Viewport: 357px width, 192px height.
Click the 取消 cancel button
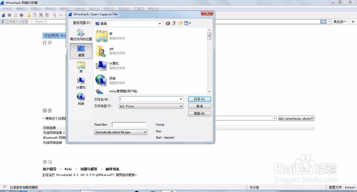(200, 107)
